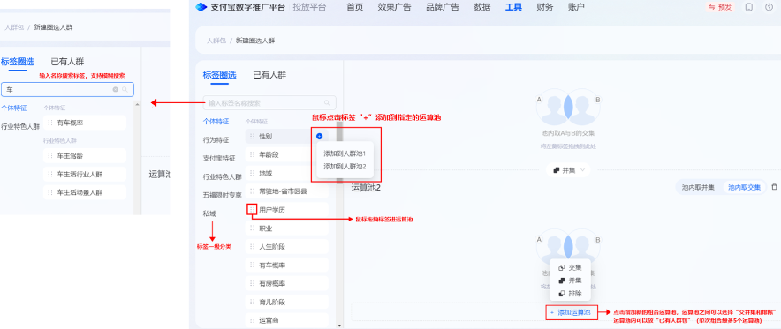
Task: Click the 新建圈选人群 breadcrumb in main panel
Action: [x=255, y=41]
